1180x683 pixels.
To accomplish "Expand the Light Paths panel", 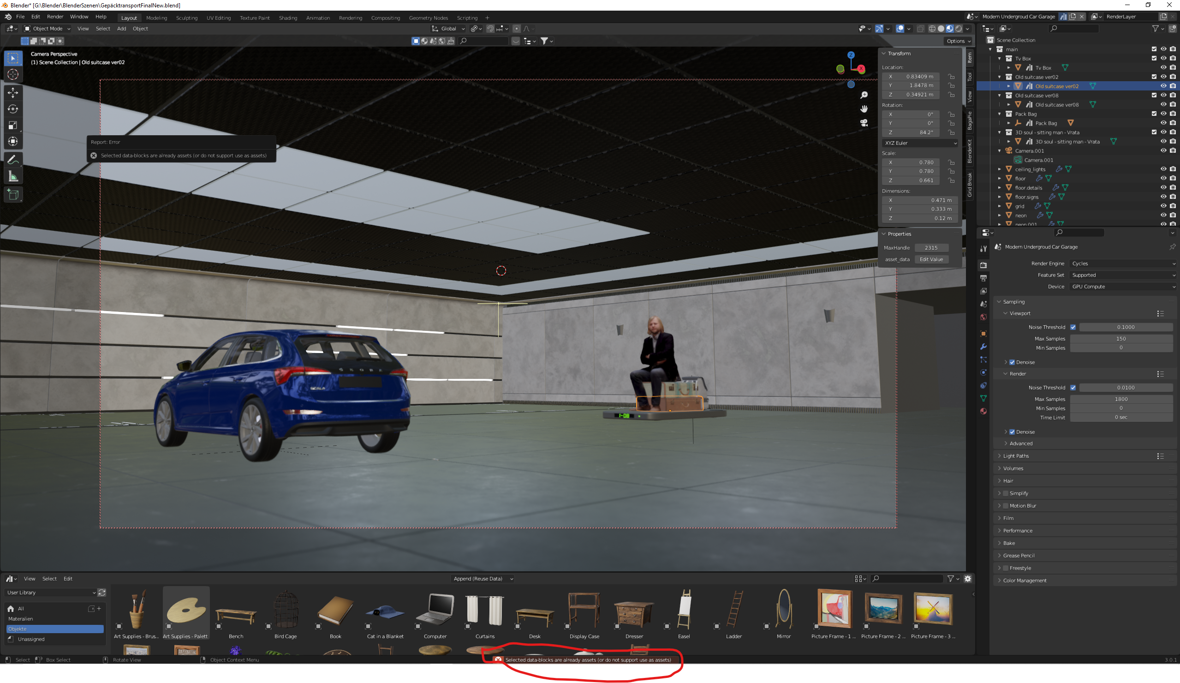I will pos(1016,456).
